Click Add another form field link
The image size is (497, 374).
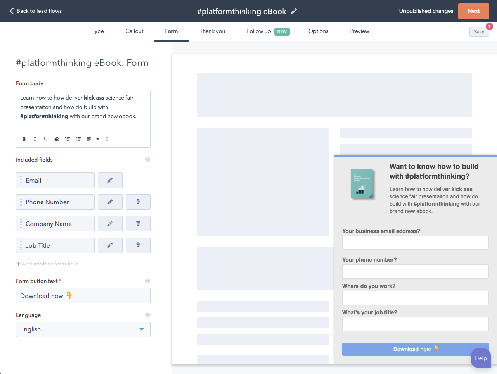coord(47,264)
